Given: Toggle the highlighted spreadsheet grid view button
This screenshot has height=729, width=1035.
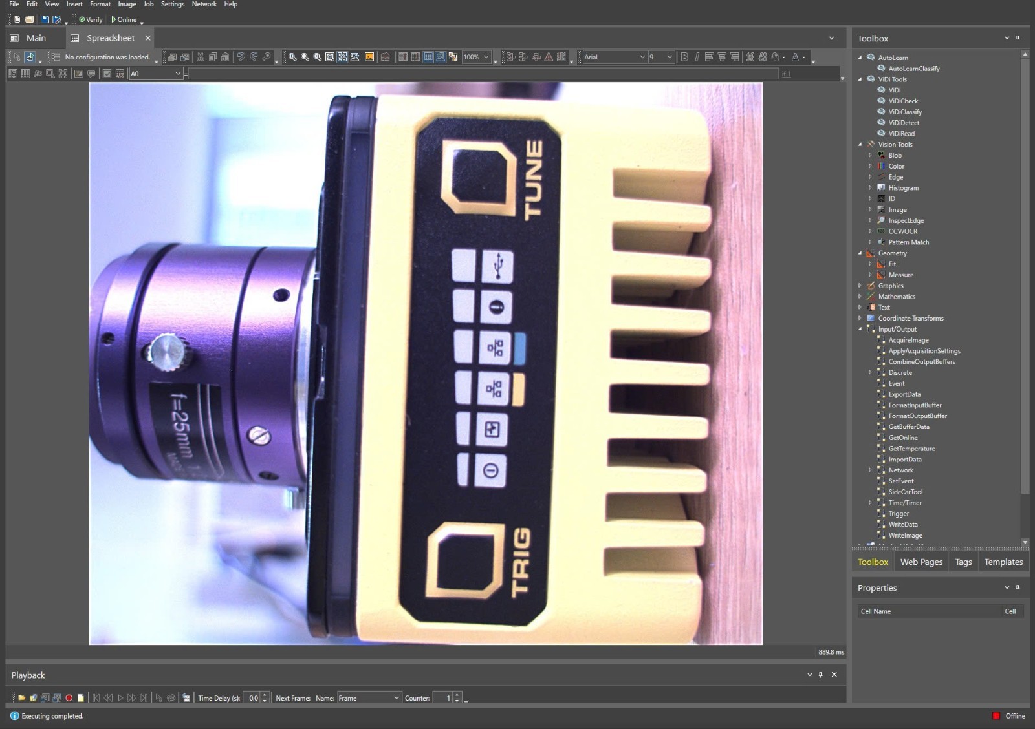Looking at the screenshot, I should [428, 57].
